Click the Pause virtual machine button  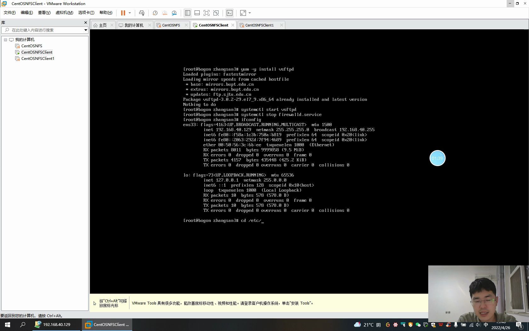[x=123, y=13]
